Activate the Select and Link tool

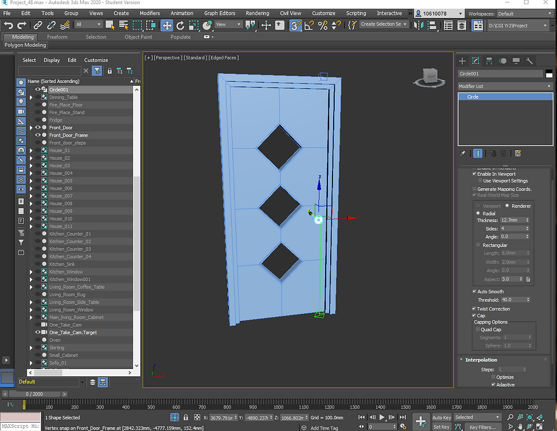pyautogui.click(x=38, y=25)
